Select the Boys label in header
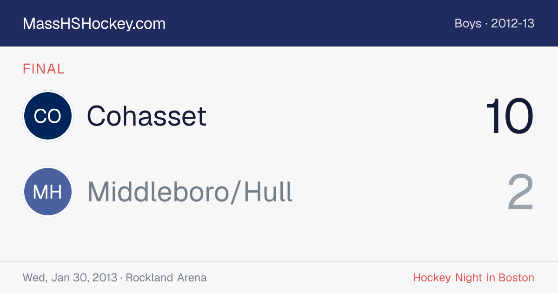The image size is (558, 293). tap(468, 24)
